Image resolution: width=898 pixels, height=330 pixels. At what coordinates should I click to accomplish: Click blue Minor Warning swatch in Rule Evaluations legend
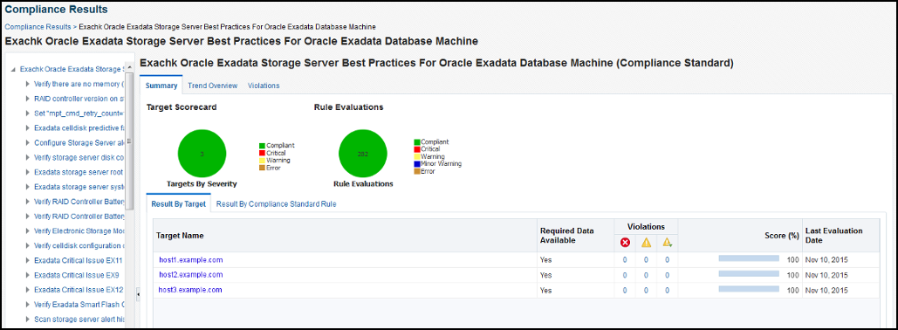tap(417, 164)
